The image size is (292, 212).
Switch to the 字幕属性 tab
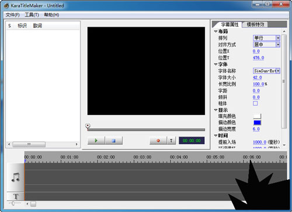(230, 25)
